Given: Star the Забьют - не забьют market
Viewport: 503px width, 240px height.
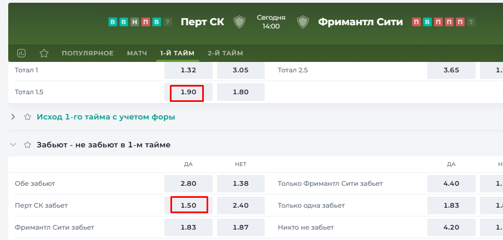Looking at the screenshot, I should tap(27, 145).
